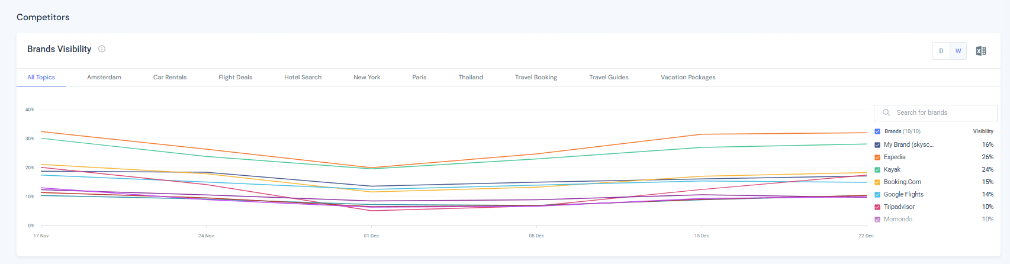Toggle the Tripadvisor brand checkbox
Image resolution: width=1010 pixels, height=264 pixels.
(x=877, y=207)
